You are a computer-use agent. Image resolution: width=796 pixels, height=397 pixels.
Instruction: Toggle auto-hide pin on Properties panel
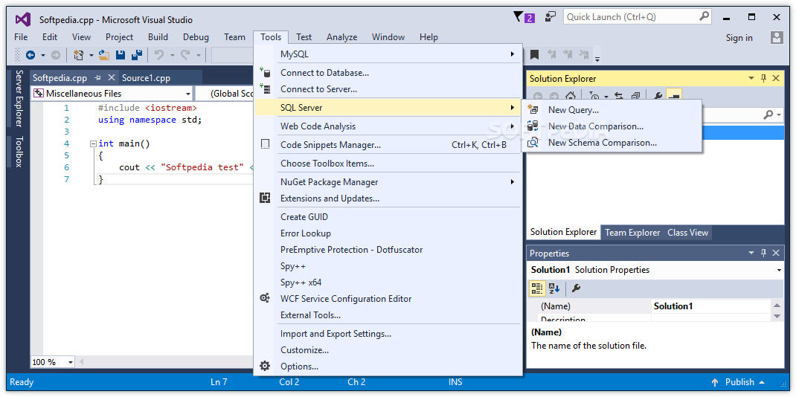pyautogui.click(x=763, y=253)
